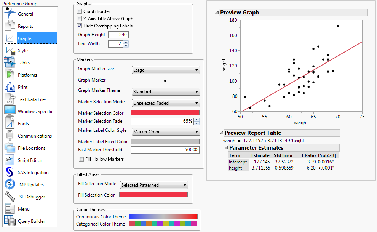Open the Script Editor preferences
Image resolution: width=377 pixels, height=232 pixels.
[30, 160]
